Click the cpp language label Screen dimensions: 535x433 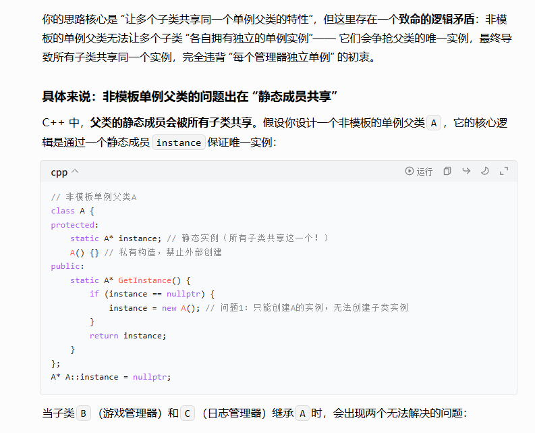point(59,172)
